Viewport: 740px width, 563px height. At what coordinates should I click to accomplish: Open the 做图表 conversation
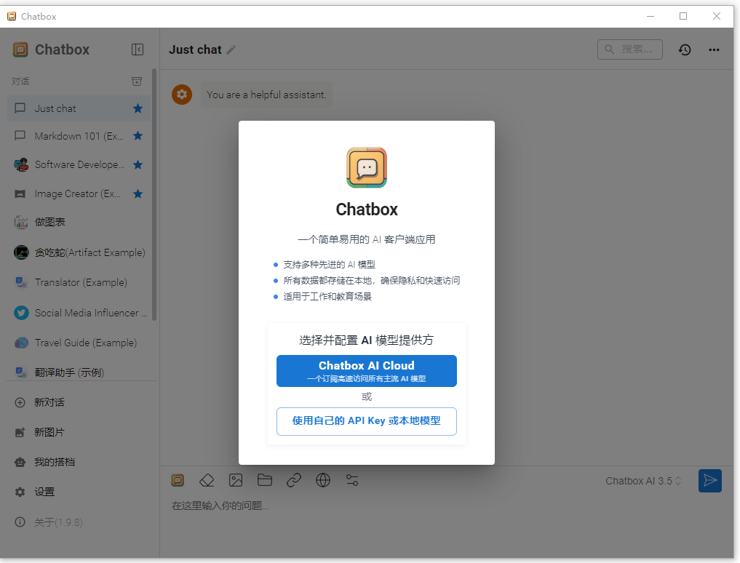coord(79,223)
